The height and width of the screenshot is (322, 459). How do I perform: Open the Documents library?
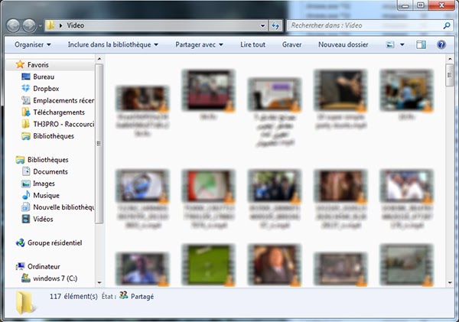[x=50, y=171]
